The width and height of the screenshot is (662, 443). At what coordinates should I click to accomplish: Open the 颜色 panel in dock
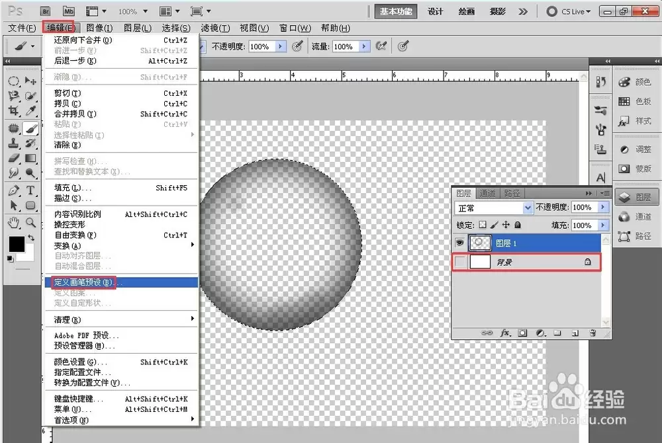tap(636, 82)
